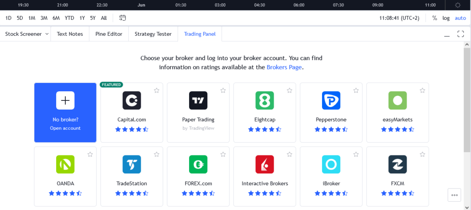The height and width of the screenshot is (210, 471).
Task: Select the Trading Panel tab
Action: click(200, 34)
